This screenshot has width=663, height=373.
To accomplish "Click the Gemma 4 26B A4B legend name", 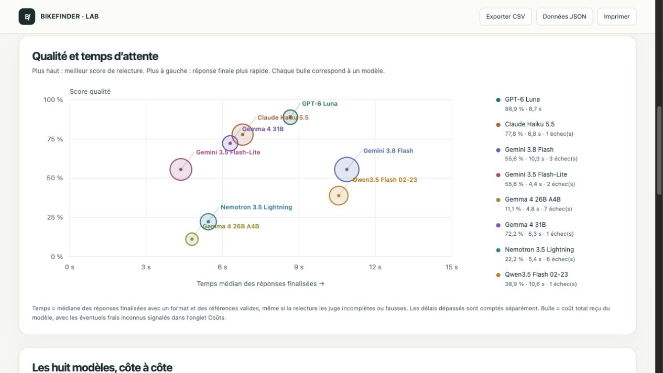I will [x=532, y=200].
